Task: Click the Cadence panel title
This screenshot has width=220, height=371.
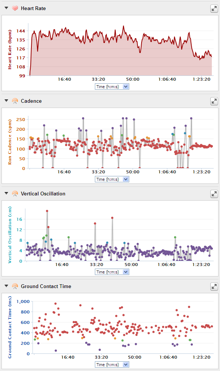Action: coord(31,101)
